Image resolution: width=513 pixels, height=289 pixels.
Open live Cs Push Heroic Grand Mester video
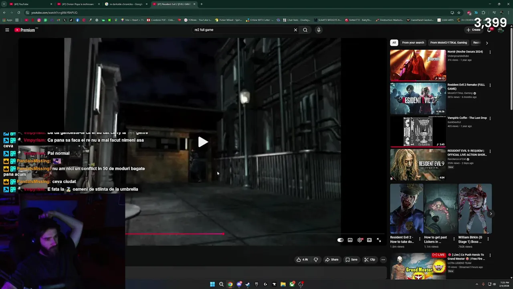pyautogui.click(x=418, y=266)
